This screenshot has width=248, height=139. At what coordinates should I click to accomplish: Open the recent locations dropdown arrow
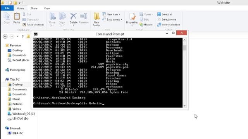coord(17,37)
